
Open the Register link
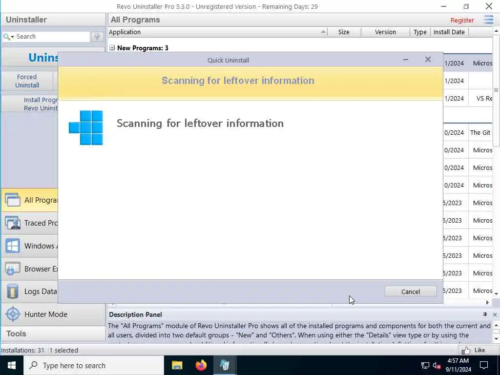(462, 20)
